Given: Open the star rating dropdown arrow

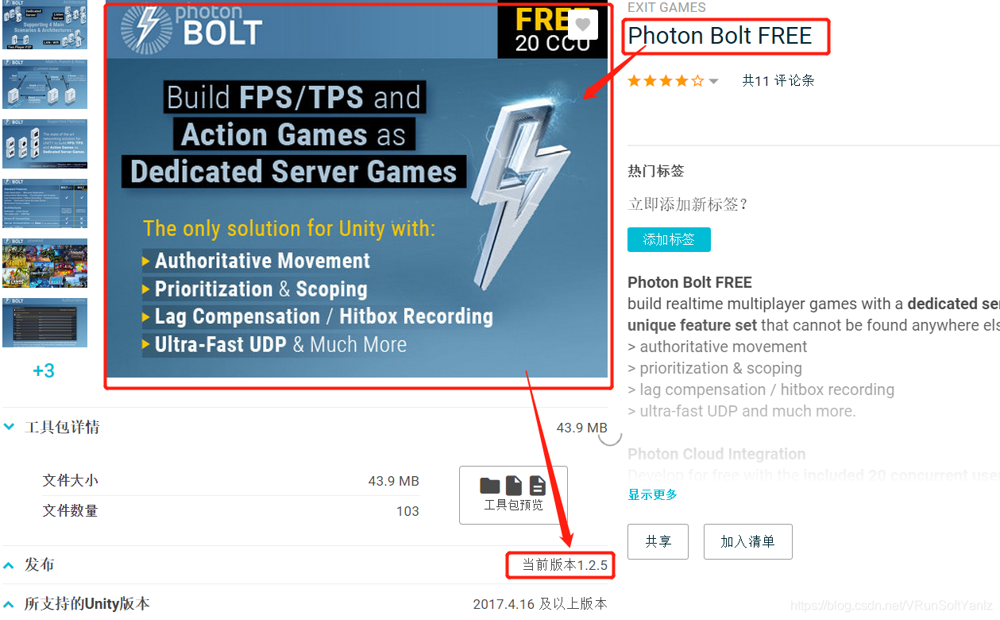Looking at the screenshot, I should (713, 81).
